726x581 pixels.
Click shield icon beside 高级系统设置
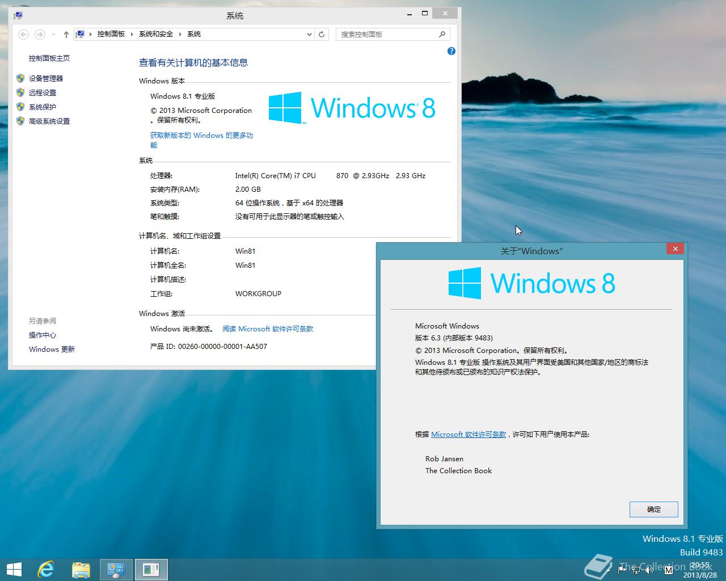[x=20, y=121]
